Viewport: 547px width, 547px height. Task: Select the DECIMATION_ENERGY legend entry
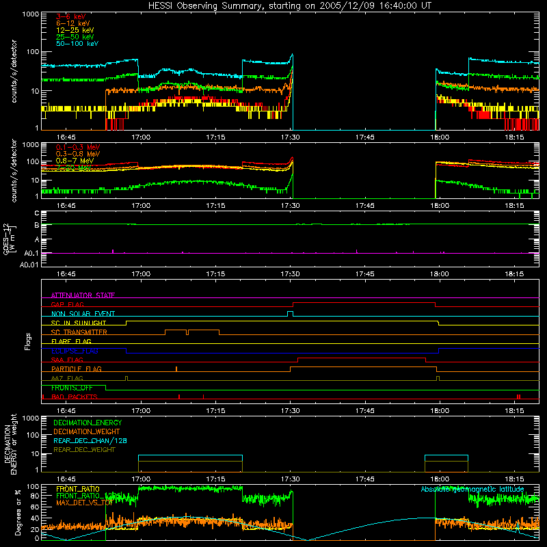pyautogui.click(x=88, y=423)
